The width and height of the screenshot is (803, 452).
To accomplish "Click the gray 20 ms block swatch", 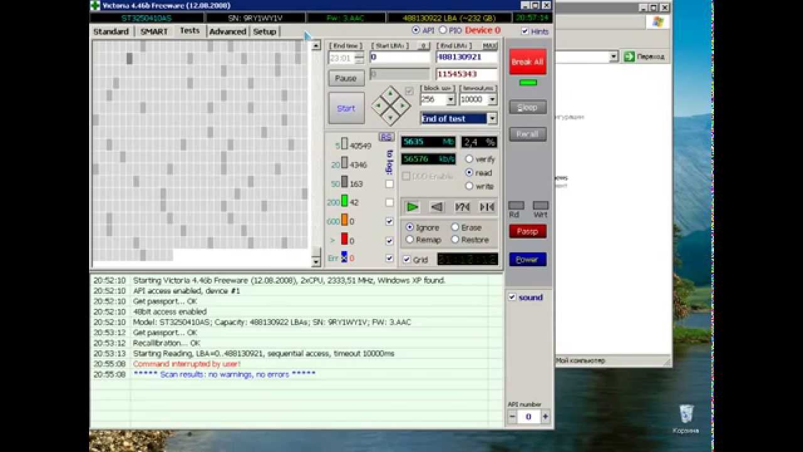I will [344, 164].
